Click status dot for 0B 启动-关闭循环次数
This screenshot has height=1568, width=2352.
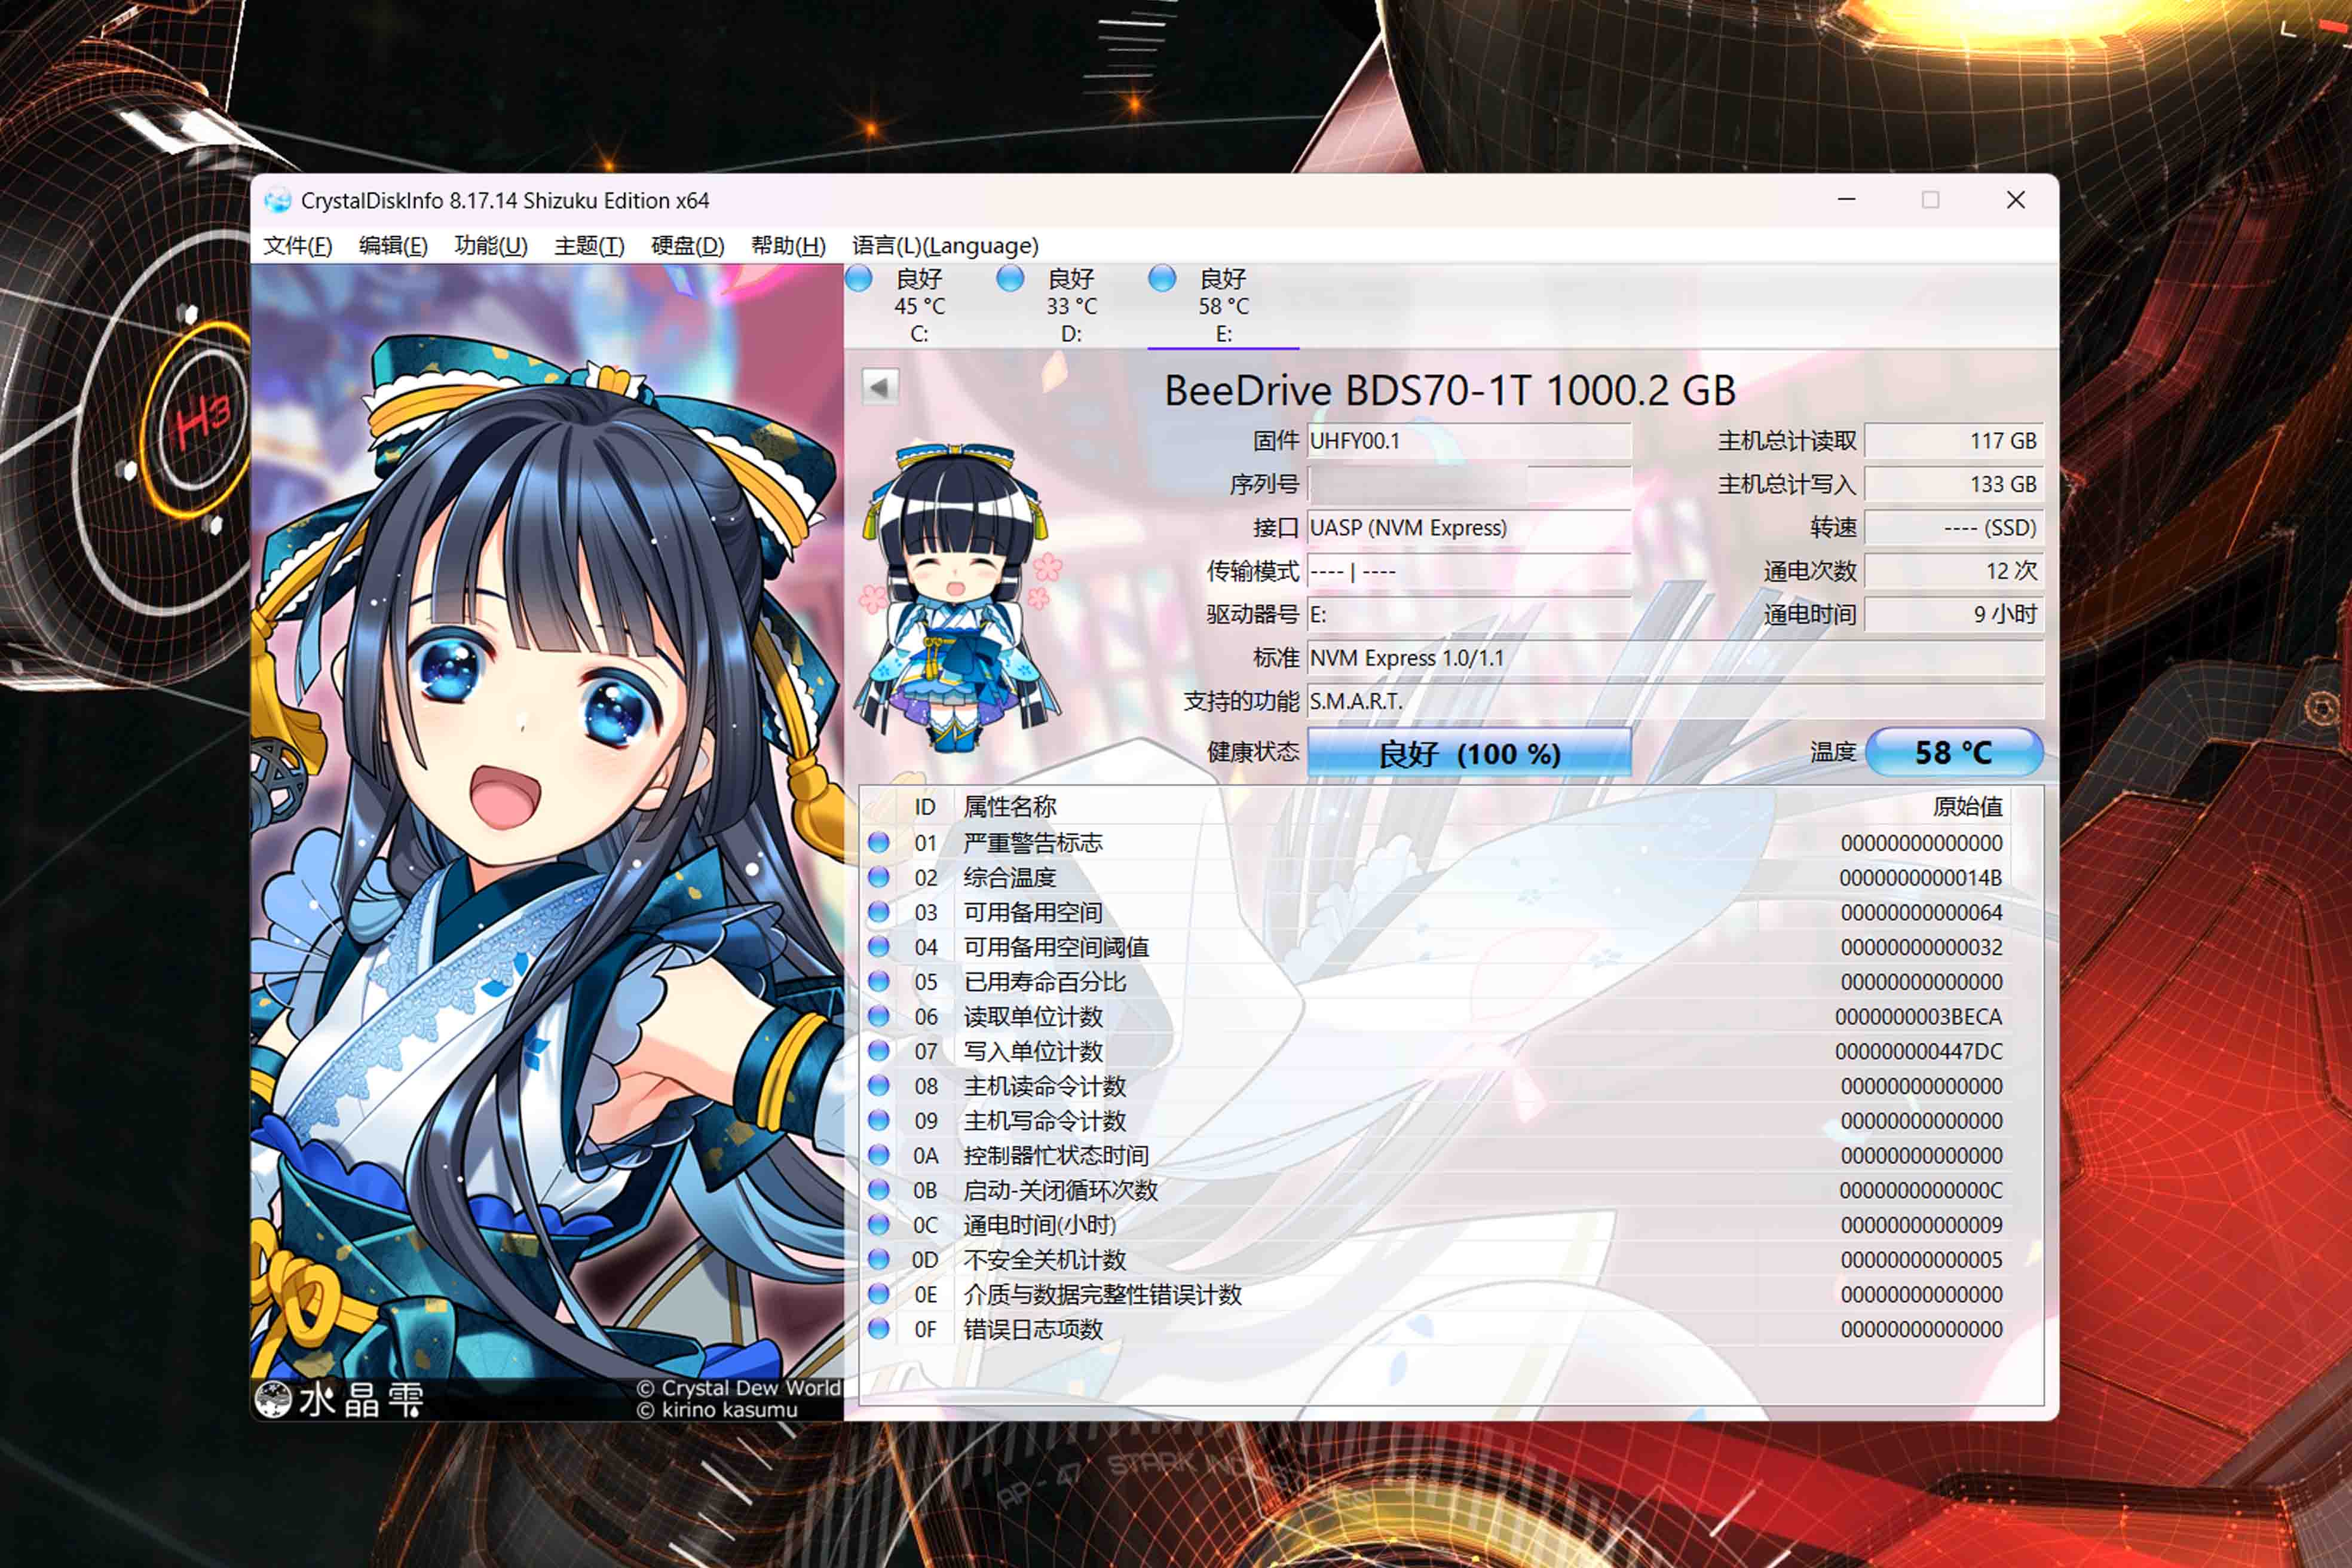(x=879, y=1190)
